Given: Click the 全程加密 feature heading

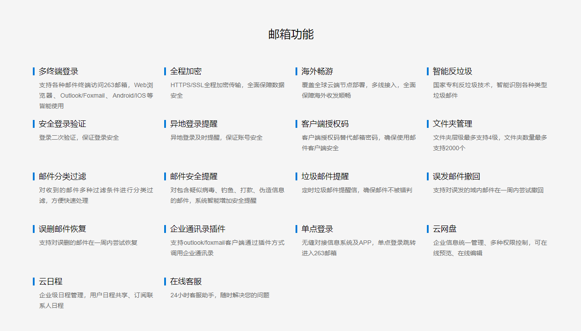Looking at the screenshot, I should 186,71.
